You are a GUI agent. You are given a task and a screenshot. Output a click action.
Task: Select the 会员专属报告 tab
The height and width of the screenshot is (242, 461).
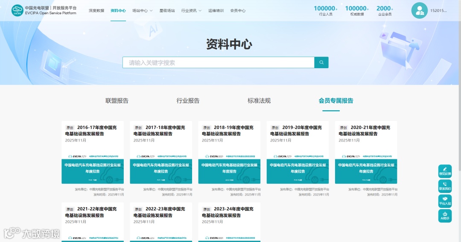(x=336, y=101)
